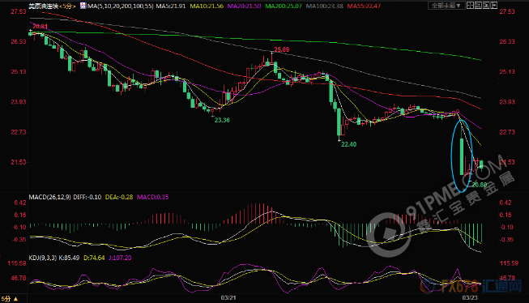Open the 全部主图 indicator dropdown
The height and width of the screenshot is (303, 529).
click(x=446, y=6)
